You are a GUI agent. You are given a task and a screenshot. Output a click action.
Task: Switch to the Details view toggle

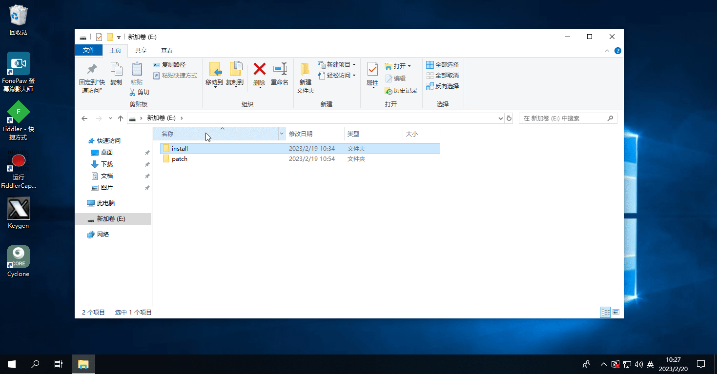click(x=605, y=312)
